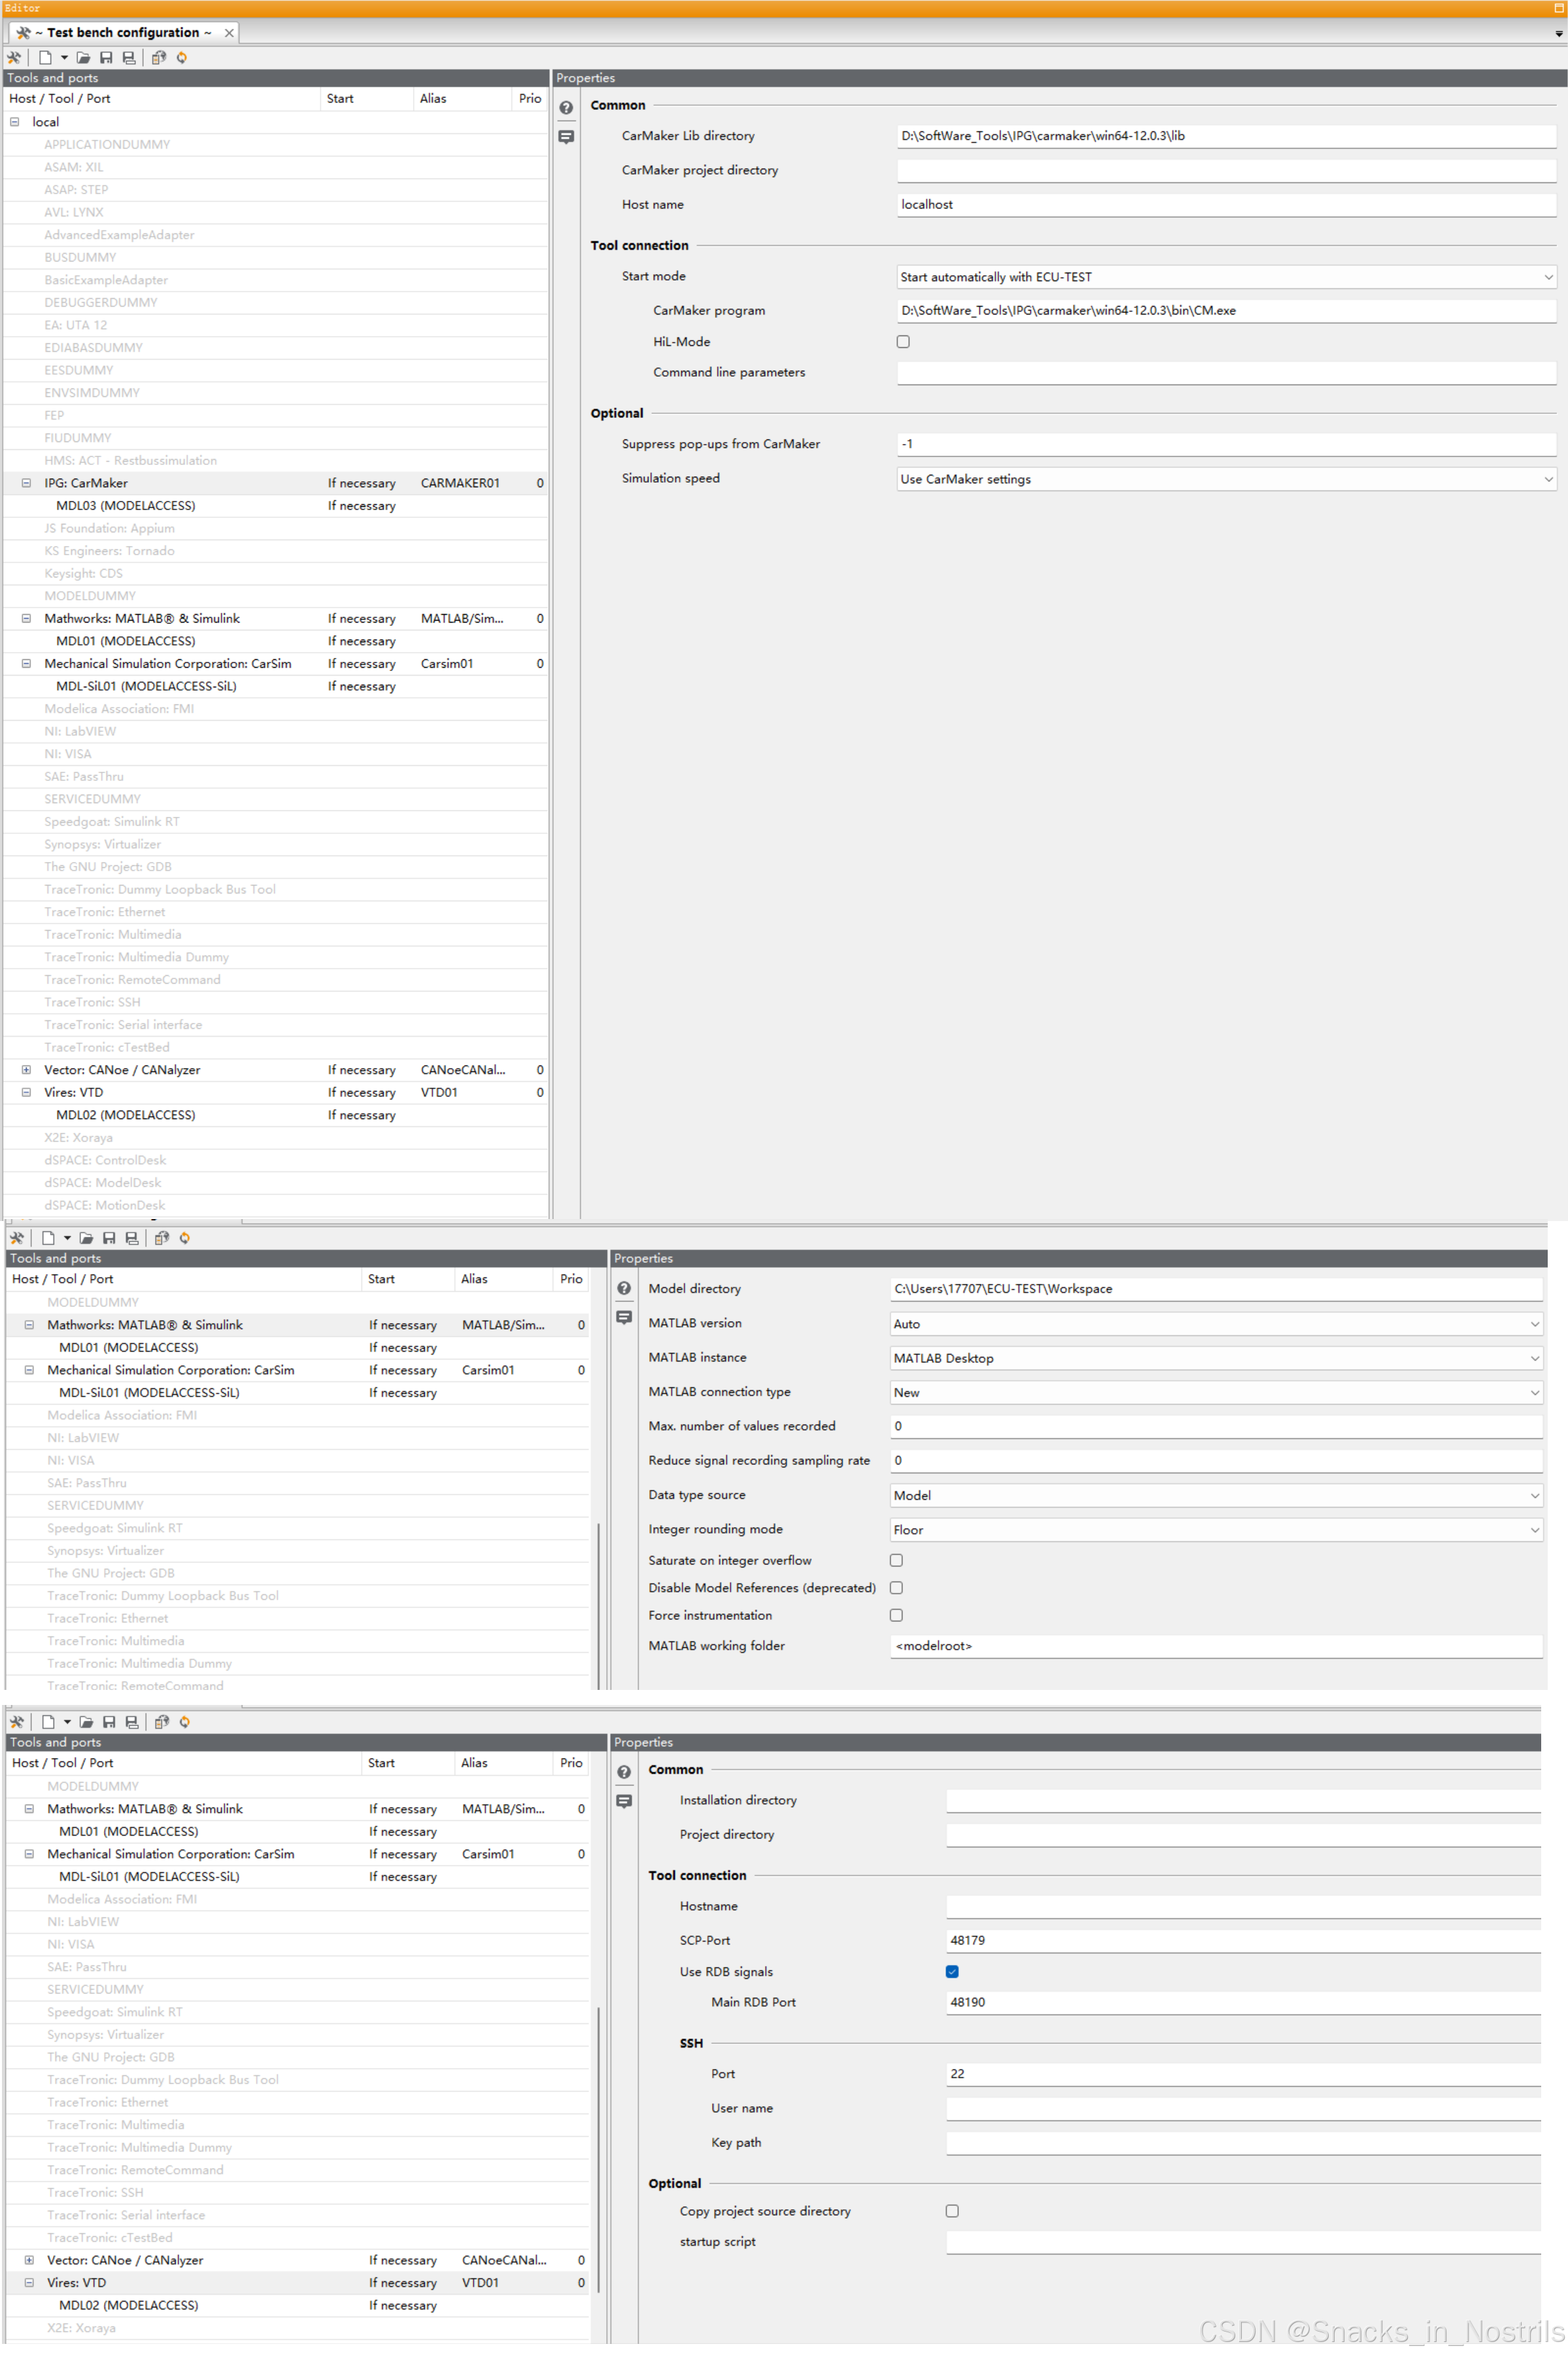1568x2357 pixels.
Task: Tick Copy project source directory checkbox
Action: 952,2211
